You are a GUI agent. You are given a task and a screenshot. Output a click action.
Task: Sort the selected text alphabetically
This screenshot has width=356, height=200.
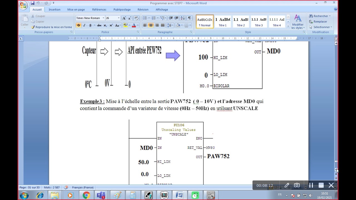[x=183, y=18]
